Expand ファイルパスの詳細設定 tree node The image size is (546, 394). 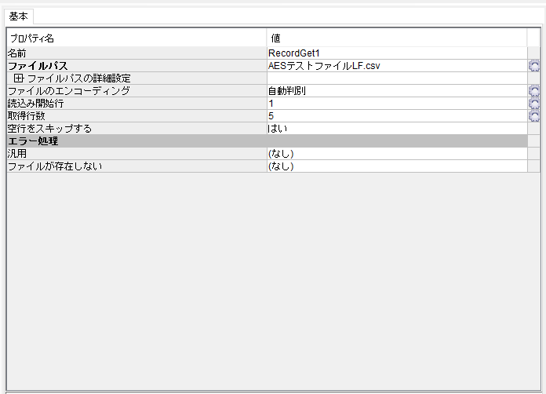point(19,78)
